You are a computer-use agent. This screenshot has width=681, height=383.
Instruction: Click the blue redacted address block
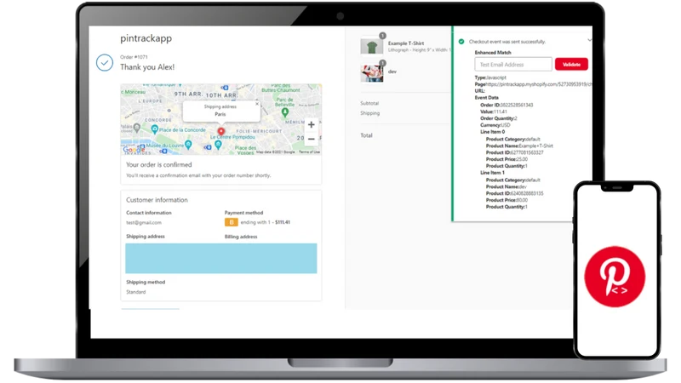tap(221, 259)
